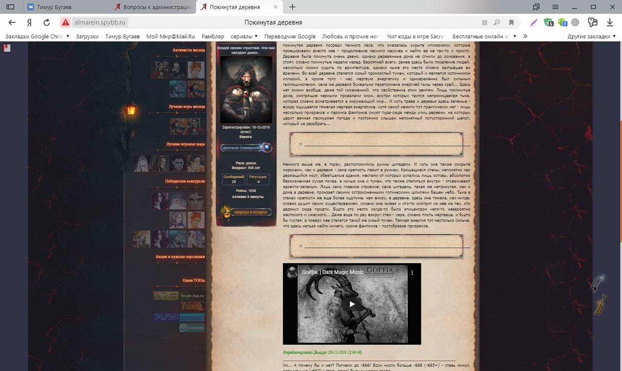The image size is (622, 371).
Task: Open Yandex home via Я icon
Action: 30,22
